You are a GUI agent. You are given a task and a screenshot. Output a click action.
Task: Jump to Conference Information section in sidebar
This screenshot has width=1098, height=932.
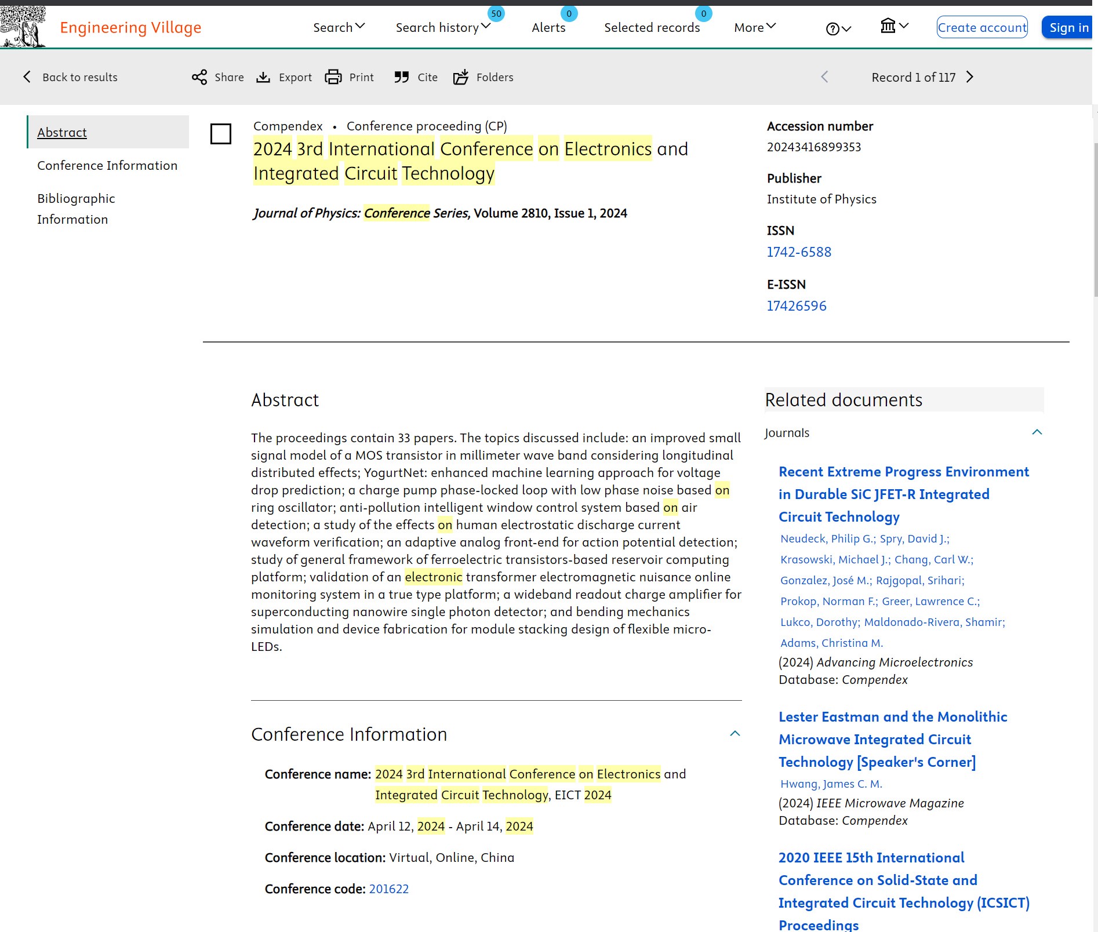tap(107, 165)
